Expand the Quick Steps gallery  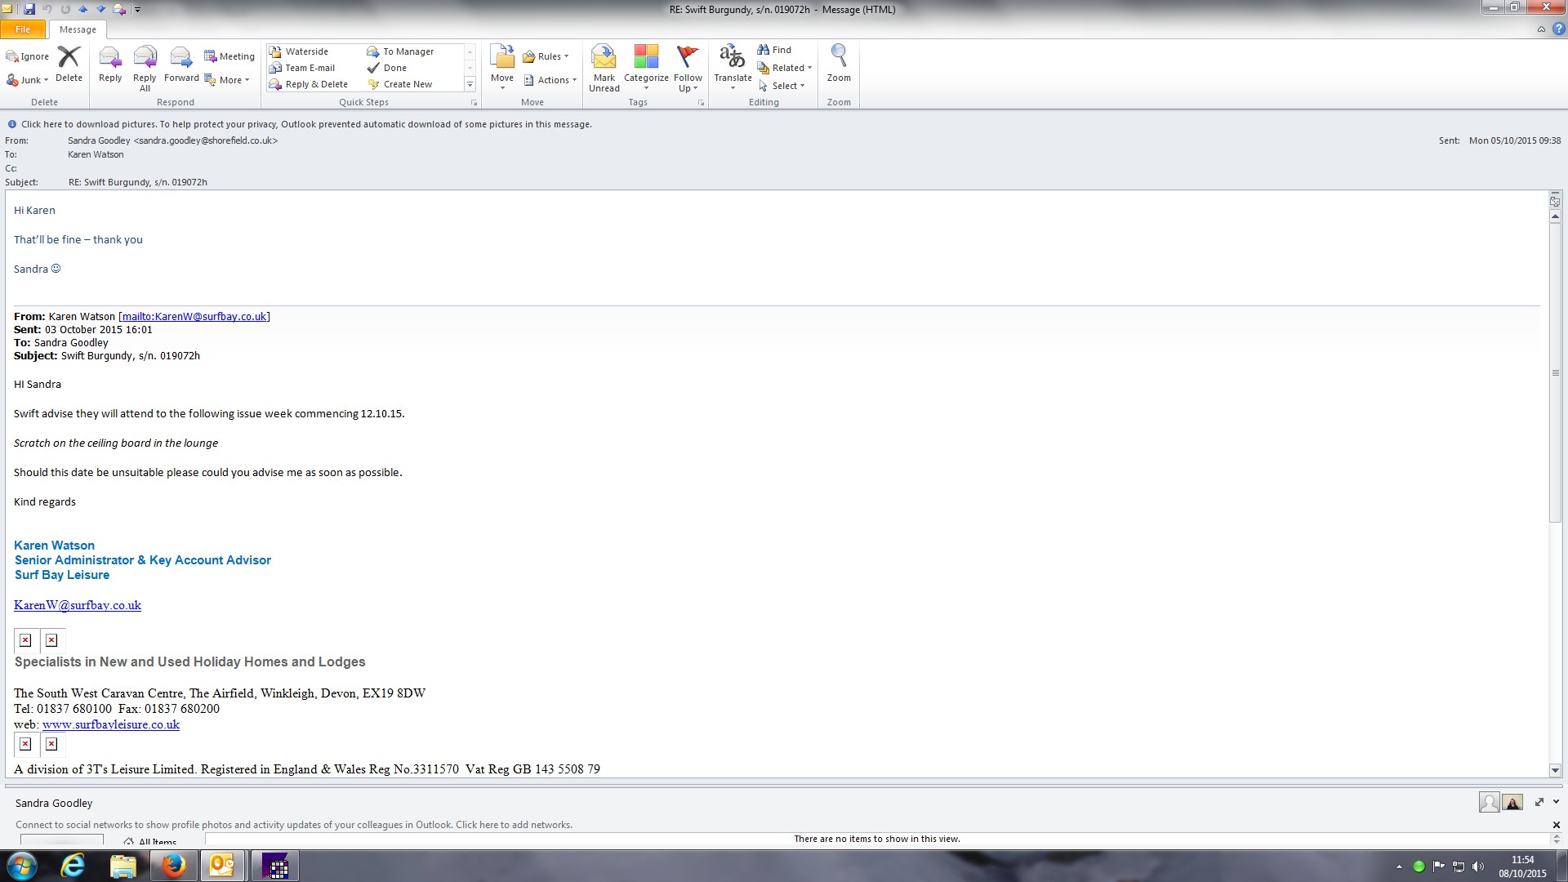click(470, 84)
